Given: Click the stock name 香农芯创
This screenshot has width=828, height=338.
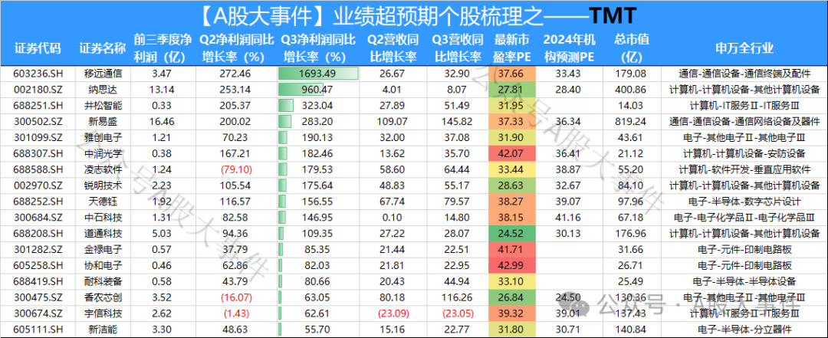Looking at the screenshot, I should [x=103, y=297].
